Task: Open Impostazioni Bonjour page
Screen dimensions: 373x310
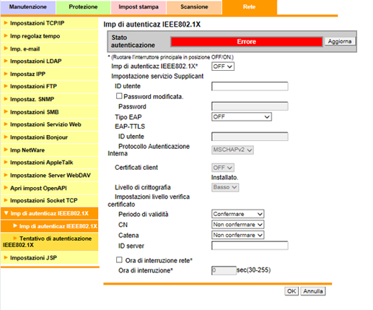Action: point(49,137)
